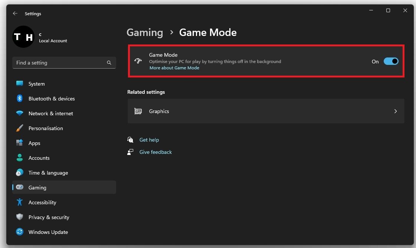Click the Apps icon in sidebar
This screenshot has width=416, height=248.
click(x=20, y=143)
